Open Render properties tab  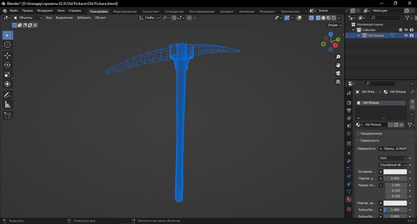[x=349, y=102]
